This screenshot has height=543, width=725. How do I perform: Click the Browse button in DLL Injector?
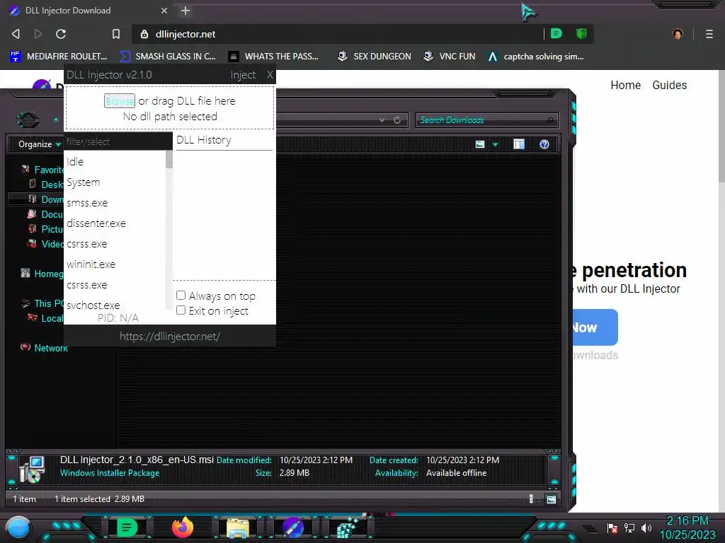pos(119,100)
